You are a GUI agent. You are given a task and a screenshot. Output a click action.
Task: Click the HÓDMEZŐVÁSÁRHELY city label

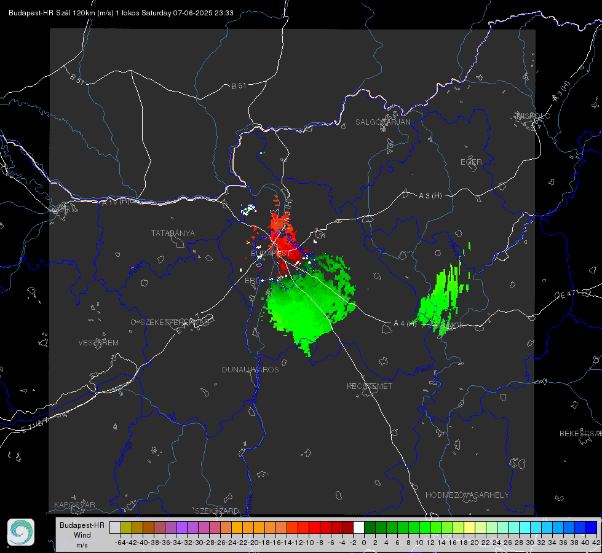(467, 495)
